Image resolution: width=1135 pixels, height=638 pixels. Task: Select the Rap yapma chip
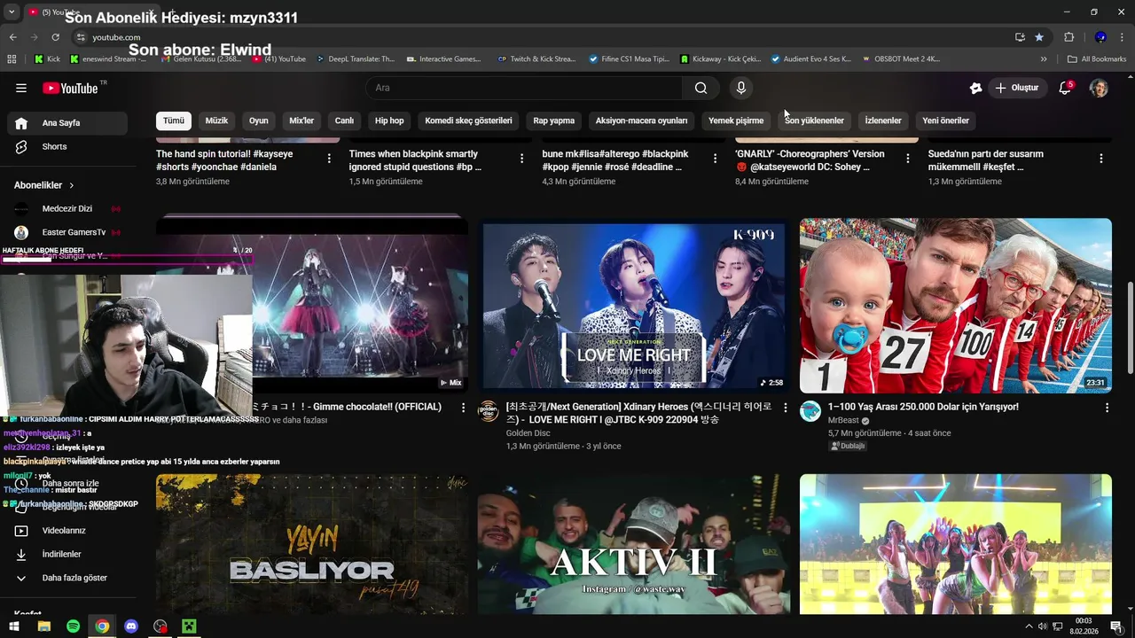coord(553,121)
